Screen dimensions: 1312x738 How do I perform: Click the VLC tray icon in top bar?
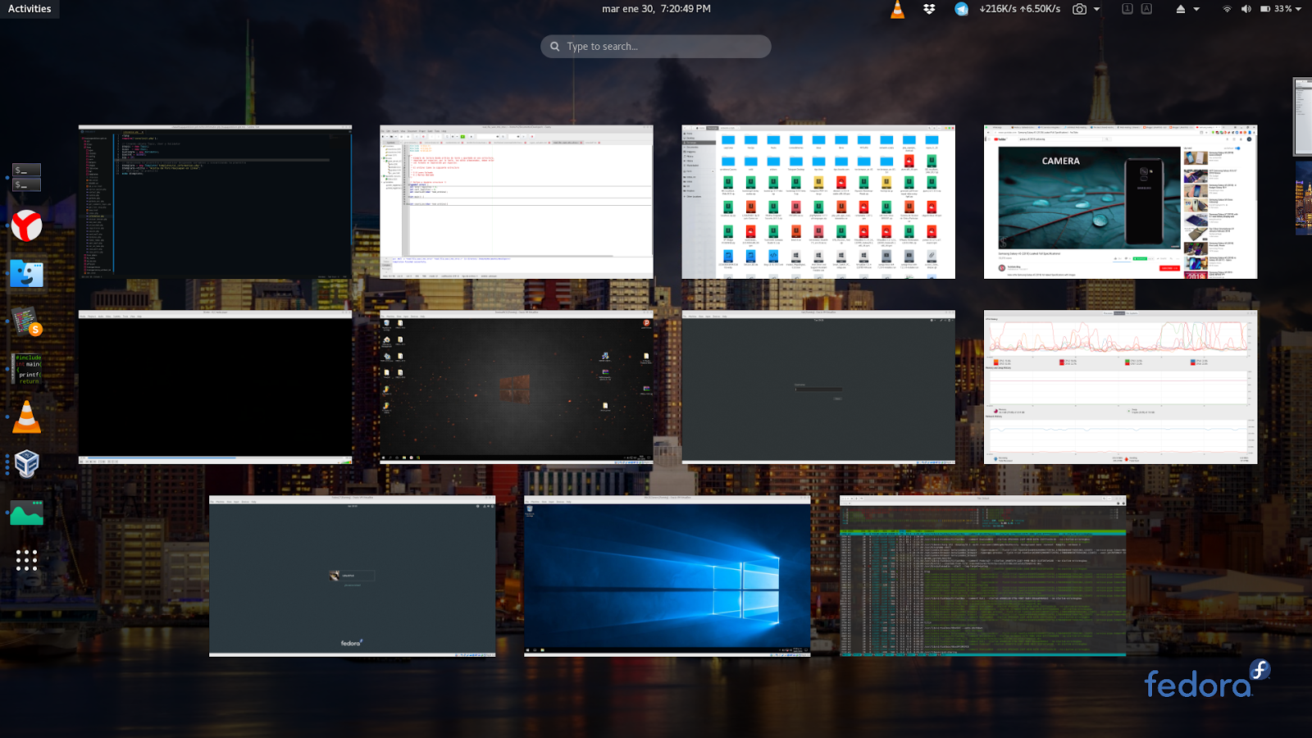[898, 9]
